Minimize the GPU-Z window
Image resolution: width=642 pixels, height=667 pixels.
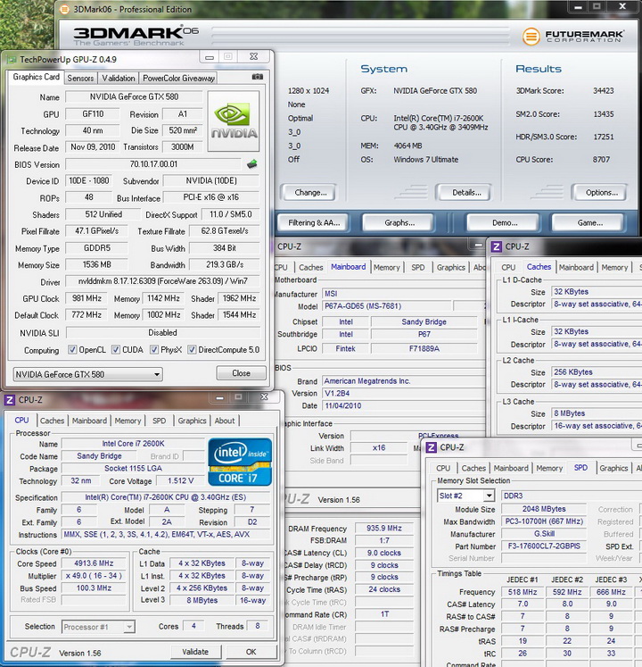click(210, 57)
